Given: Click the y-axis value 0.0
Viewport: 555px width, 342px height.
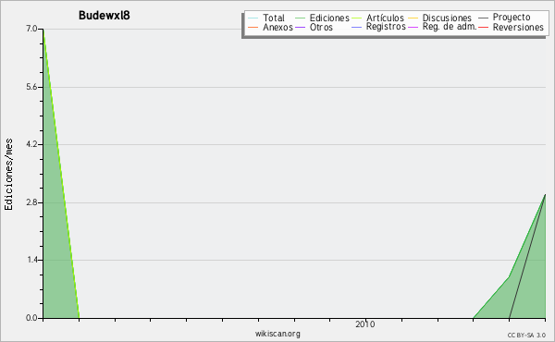Looking at the screenshot, I should pyautogui.click(x=31, y=318).
